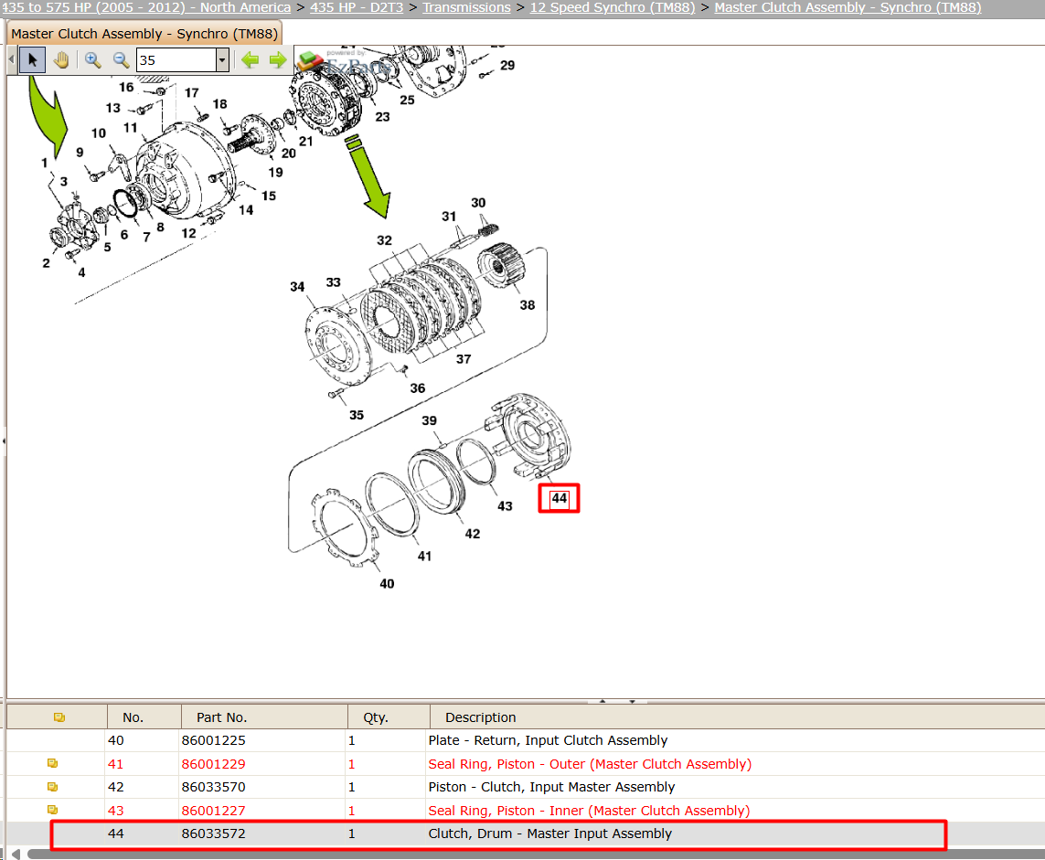Viewport: 1045px width, 860px height.
Task: Go to previous diagram with left green arrow
Action: pyautogui.click(x=250, y=60)
